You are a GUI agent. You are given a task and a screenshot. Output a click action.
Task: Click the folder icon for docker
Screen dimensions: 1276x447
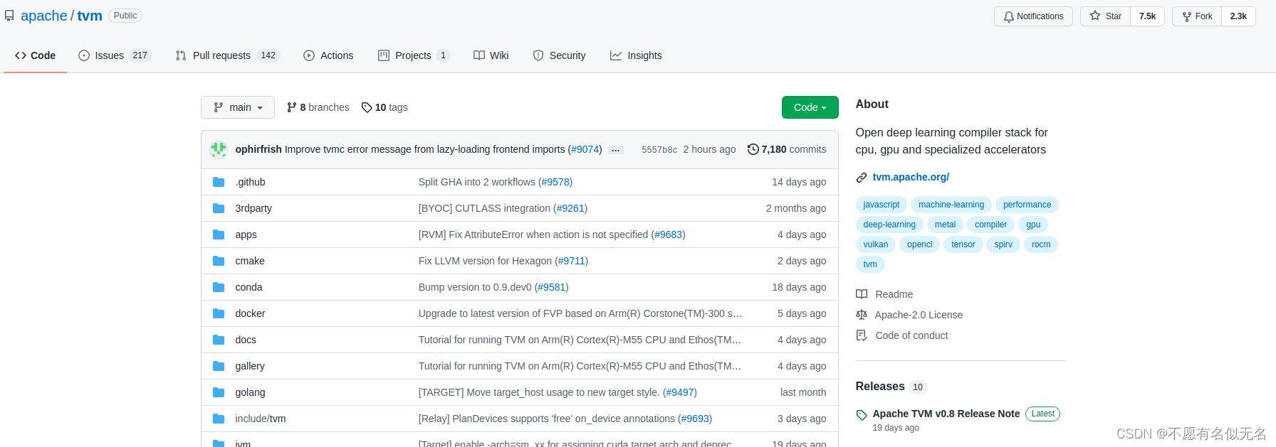click(219, 313)
